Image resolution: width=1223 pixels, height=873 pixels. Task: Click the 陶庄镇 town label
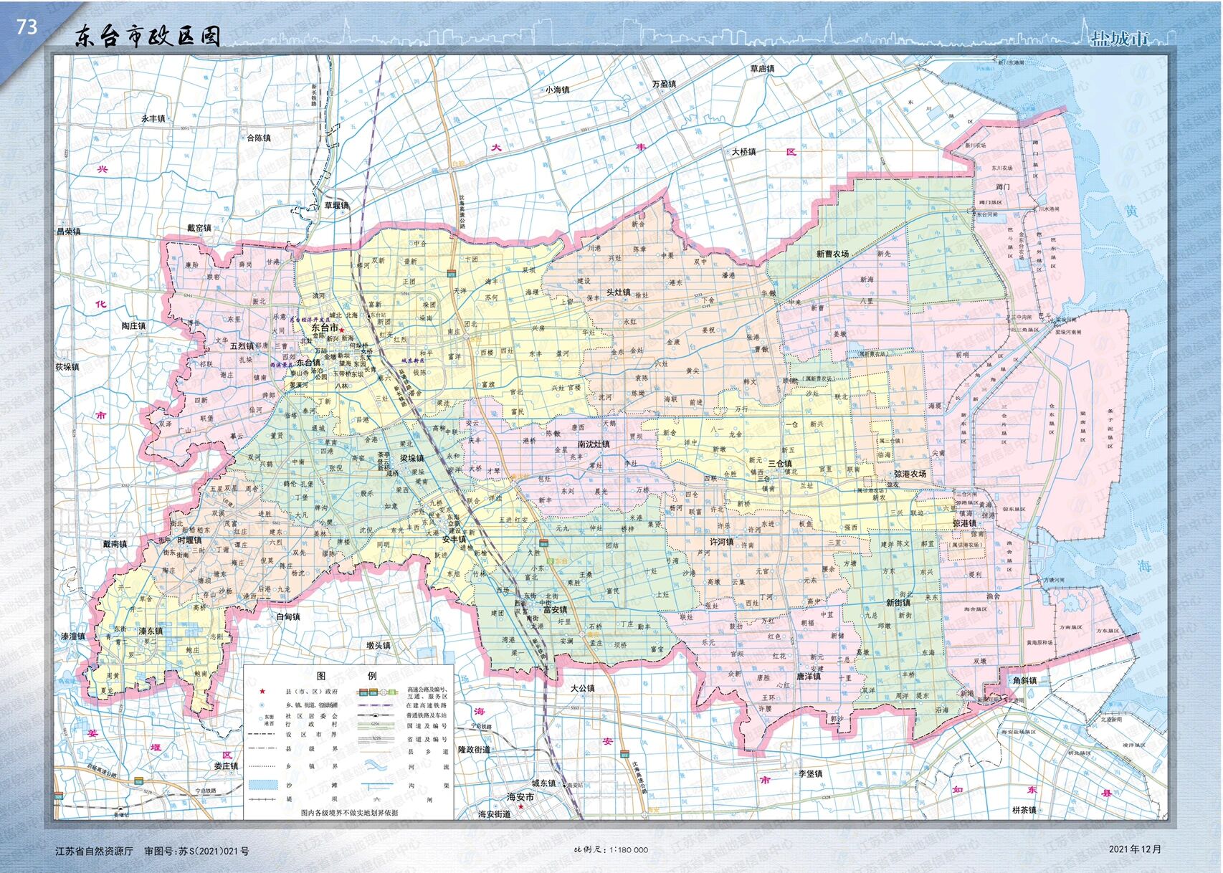point(133,326)
